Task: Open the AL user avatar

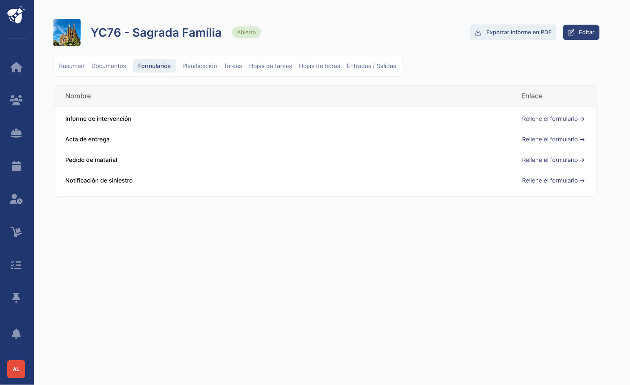Action: pos(16,369)
